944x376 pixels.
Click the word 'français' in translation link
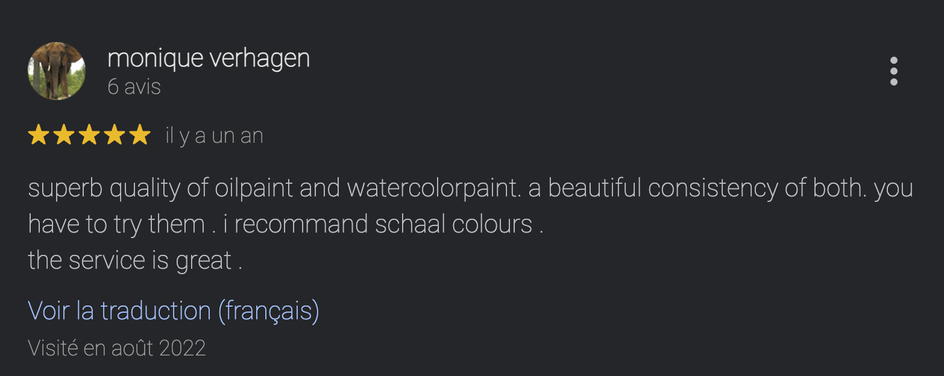(268, 311)
